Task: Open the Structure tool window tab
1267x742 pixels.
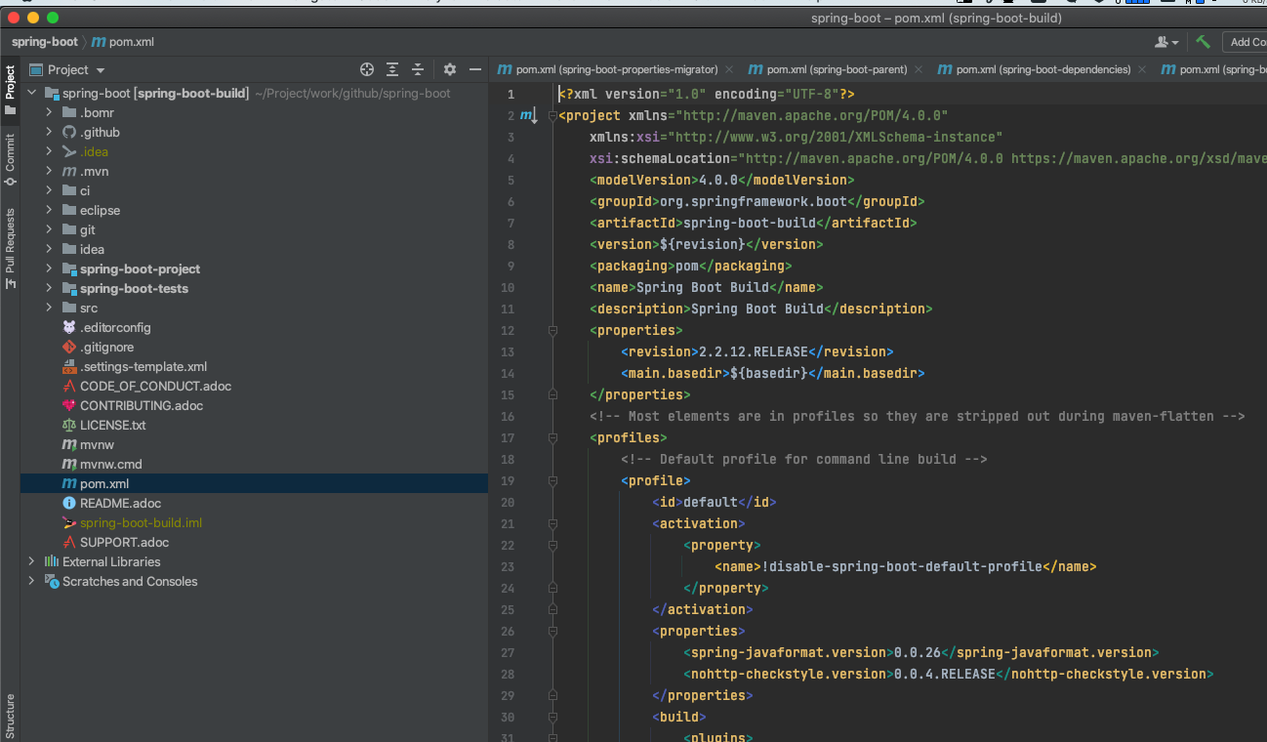Action: (10, 717)
